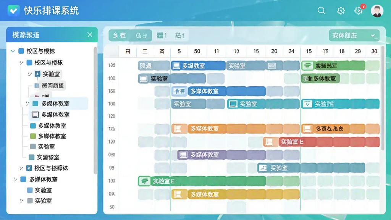Screen dimensions: 391x220
Task: Open the gear icon with the red badge
Action: click(x=359, y=10)
